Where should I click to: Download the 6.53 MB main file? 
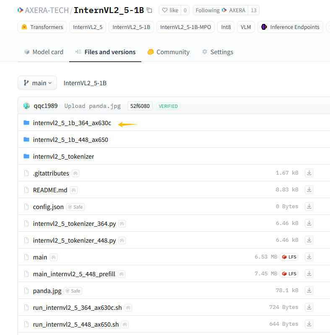[309, 257]
